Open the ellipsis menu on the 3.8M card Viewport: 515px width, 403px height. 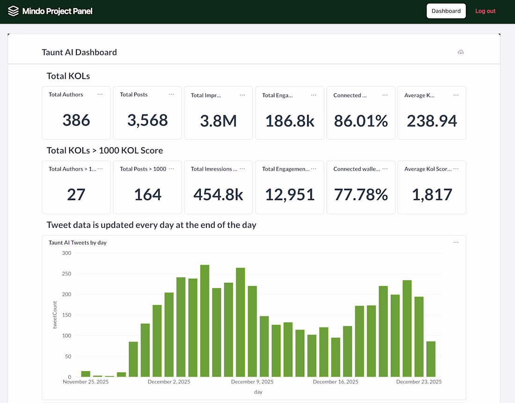243,95
